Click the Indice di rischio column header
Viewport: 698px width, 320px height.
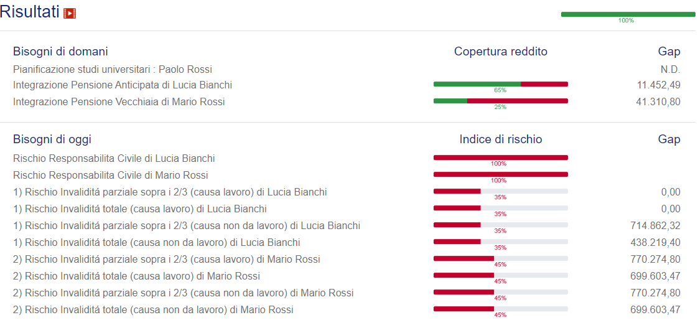[500, 139]
